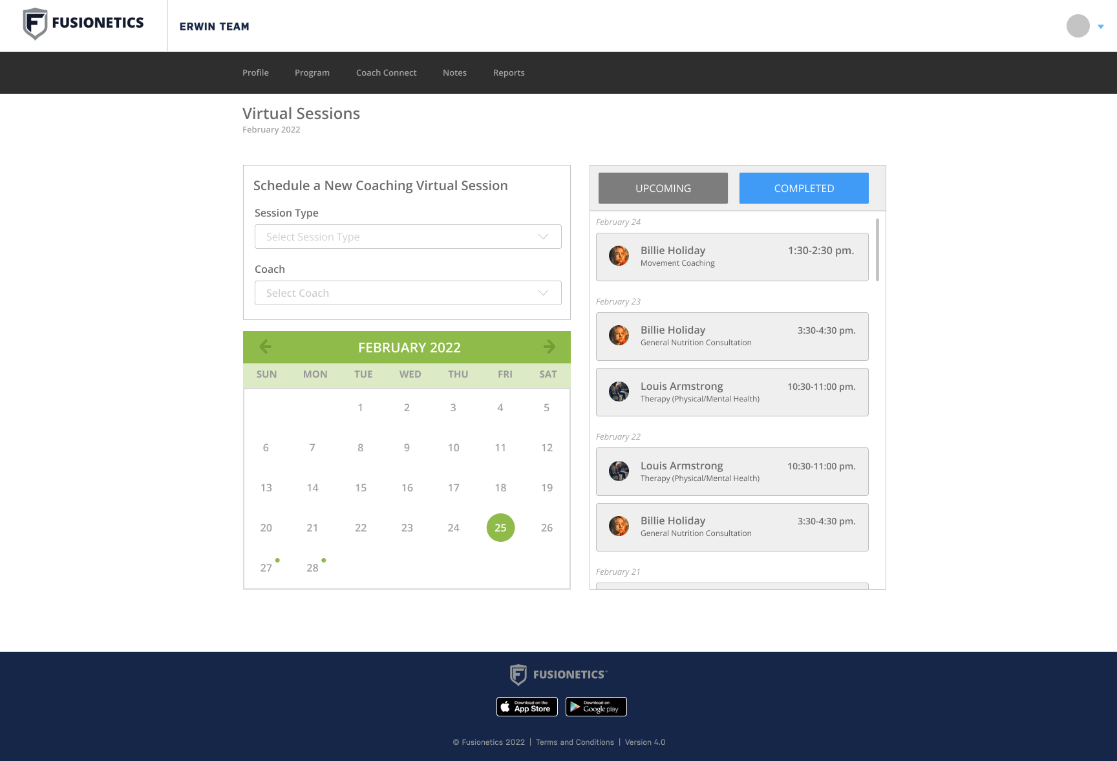This screenshot has height=761, width=1117.
Task: Open the App Store download badge
Action: tap(527, 707)
